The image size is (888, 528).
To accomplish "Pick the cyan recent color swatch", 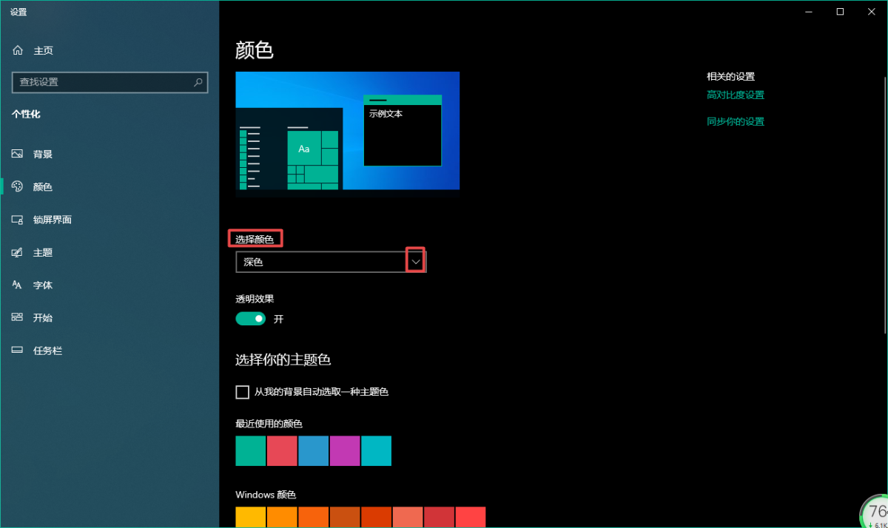I will (377, 451).
